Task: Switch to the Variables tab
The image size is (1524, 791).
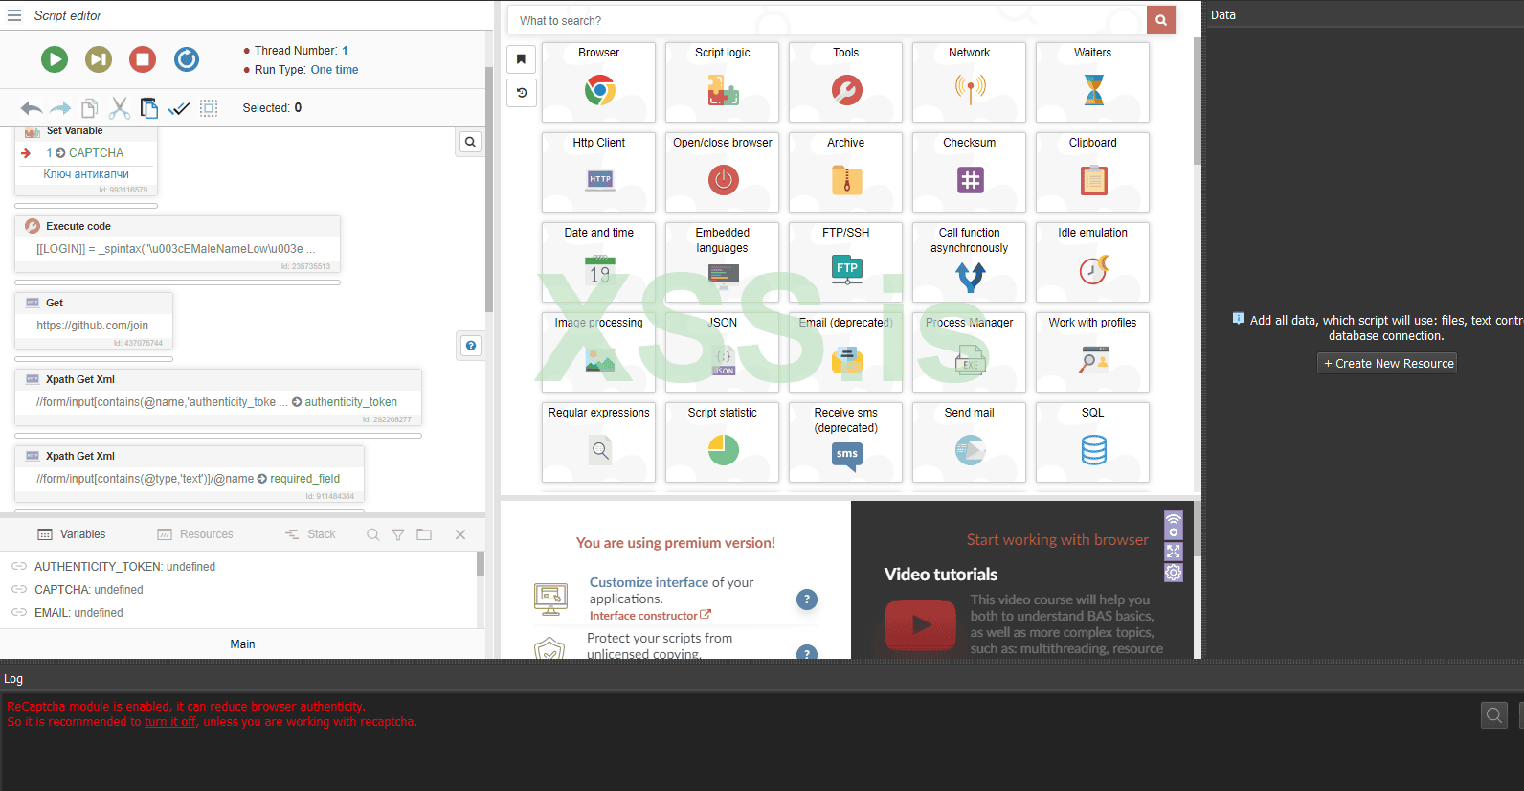Action: tap(72, 534)
